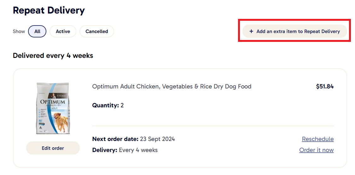Open the Reschedule link
355x175 pixels.
click(x=317, y=139)
